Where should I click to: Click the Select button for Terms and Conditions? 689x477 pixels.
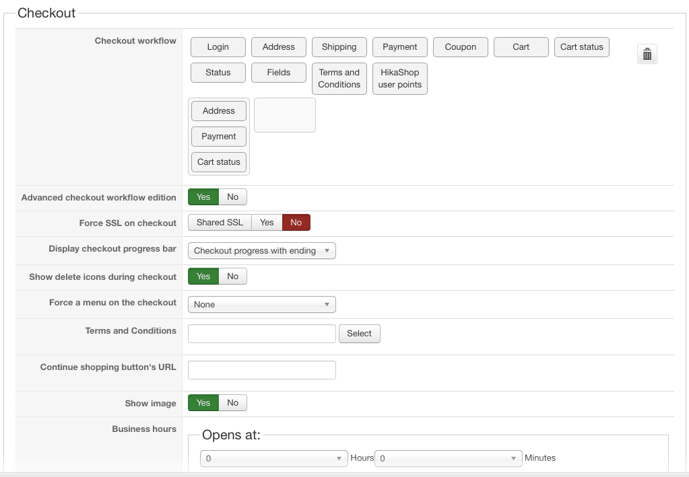(x=359, y=334)
